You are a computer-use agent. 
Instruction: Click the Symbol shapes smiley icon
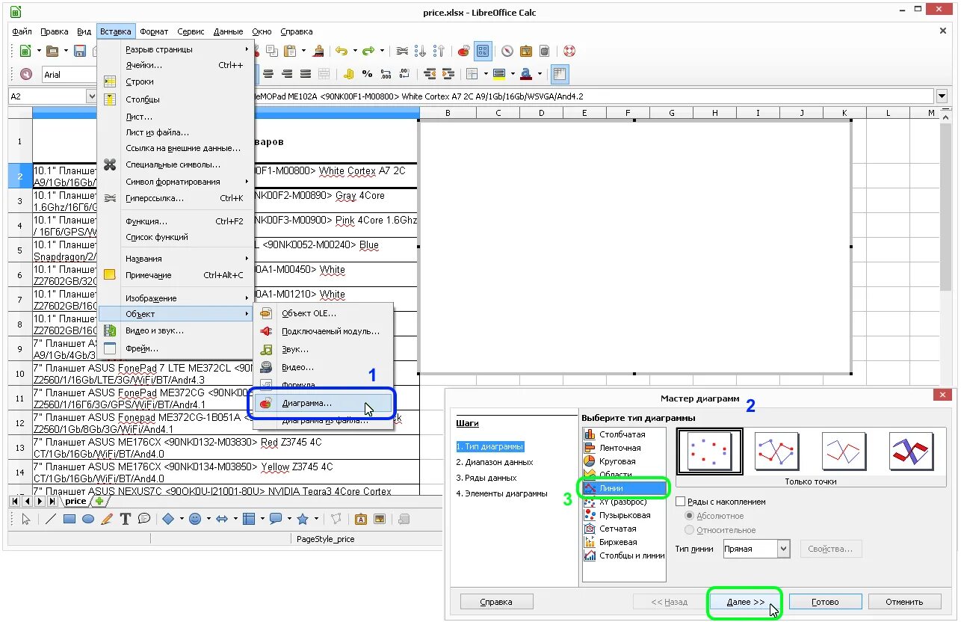(195, 519)
